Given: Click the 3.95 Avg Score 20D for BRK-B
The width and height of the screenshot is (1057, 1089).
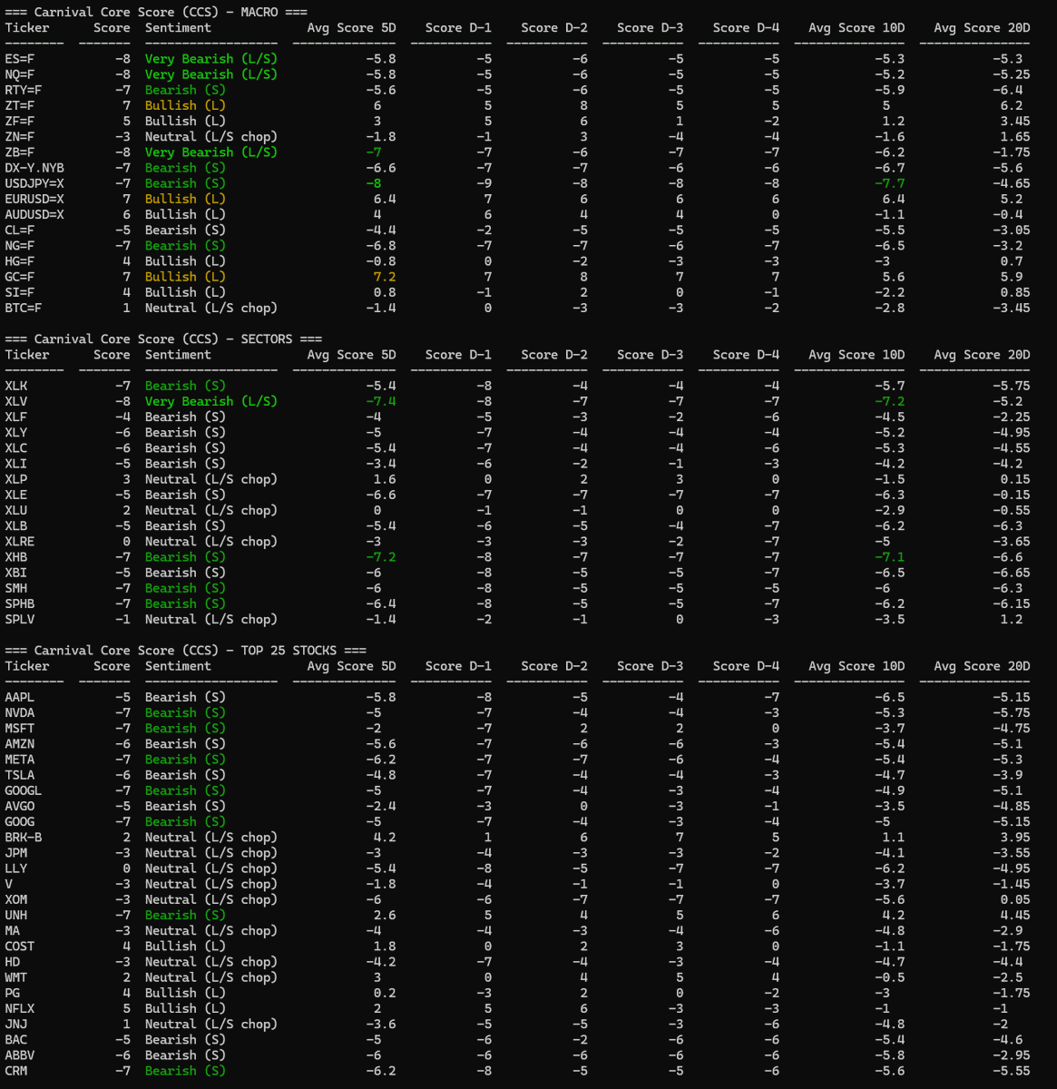Looking at the screenshot, I should tap(1015, 837).
